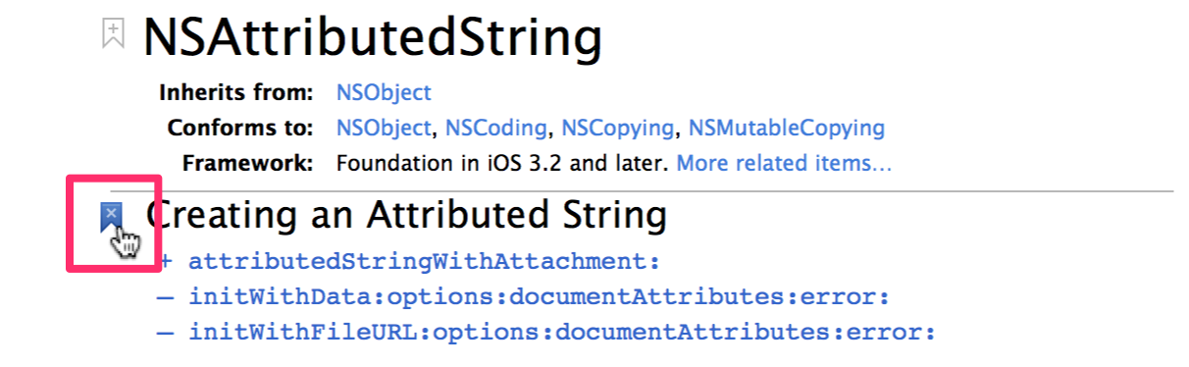Click the Framework label
Image resolution: width=1189 pixels, height=367 pixels.
(247, 162)
